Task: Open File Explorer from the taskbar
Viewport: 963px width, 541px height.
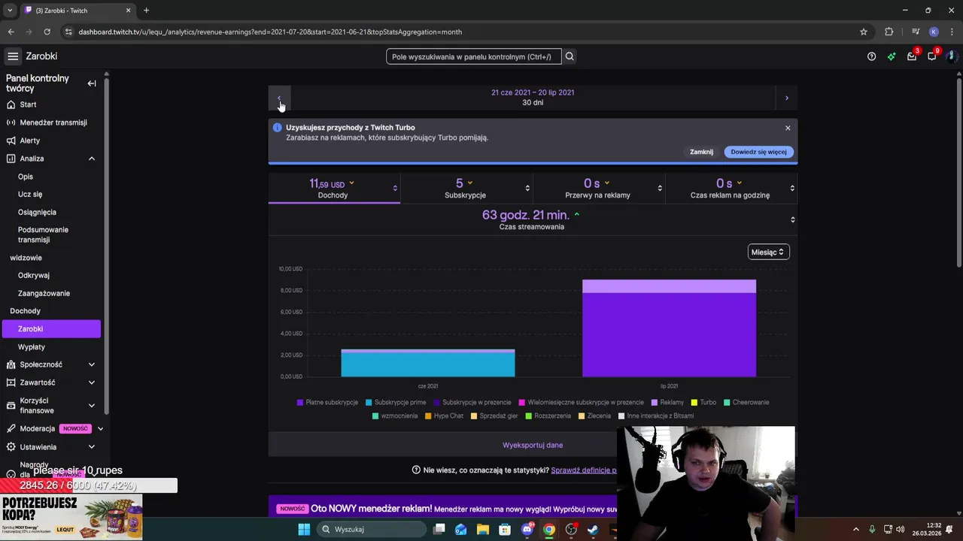Action: point(483,529)
